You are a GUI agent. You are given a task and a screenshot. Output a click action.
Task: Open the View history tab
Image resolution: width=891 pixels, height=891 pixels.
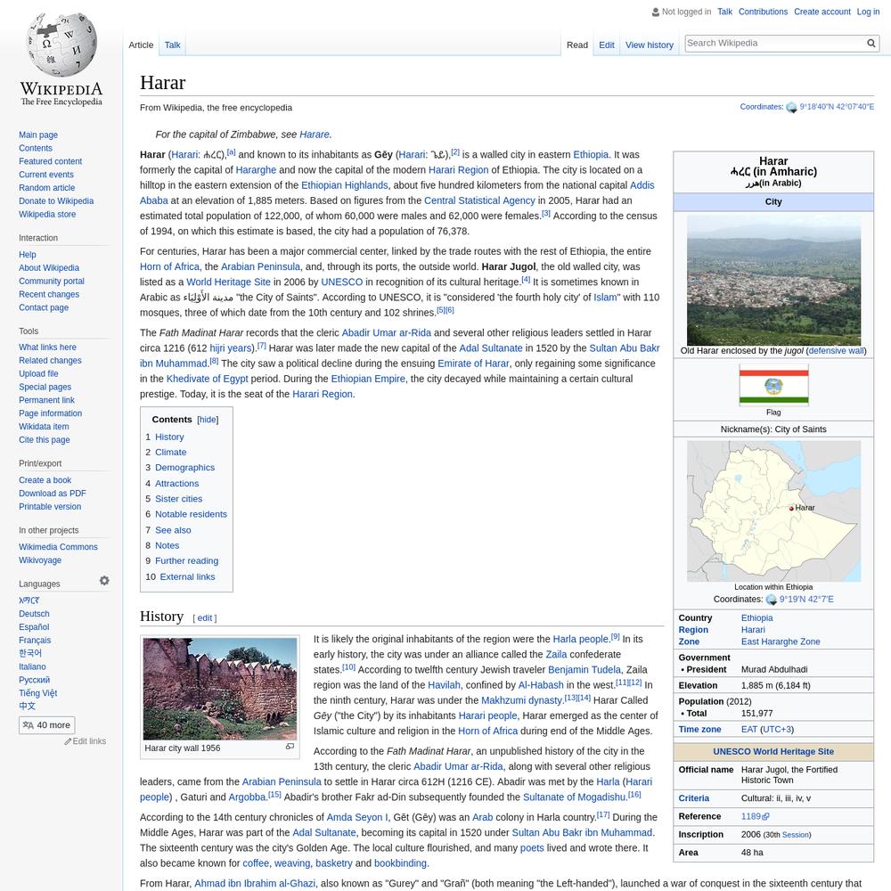tap(649, 45)
